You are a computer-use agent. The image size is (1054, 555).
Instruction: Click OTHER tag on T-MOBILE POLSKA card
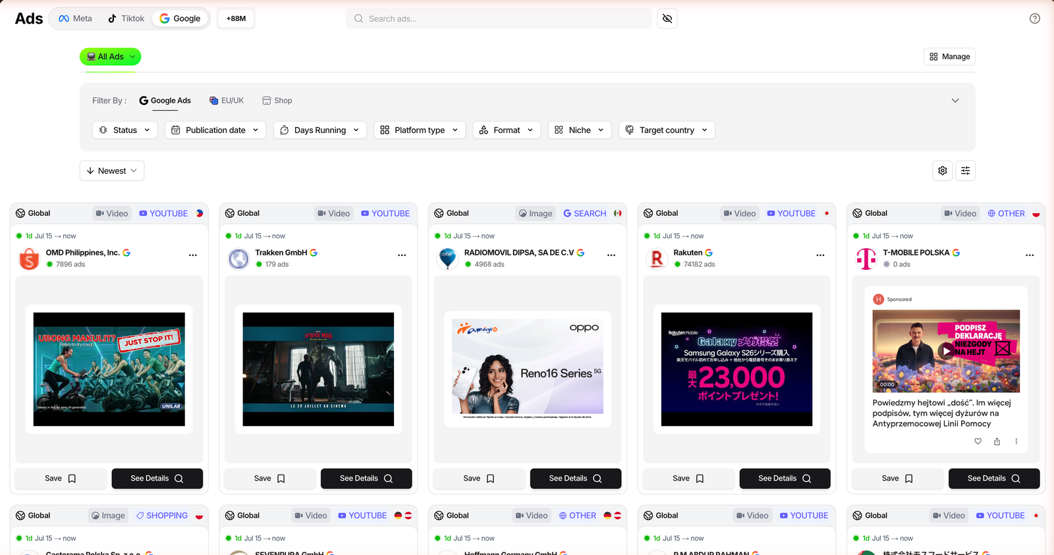(x=1007, y=213)
